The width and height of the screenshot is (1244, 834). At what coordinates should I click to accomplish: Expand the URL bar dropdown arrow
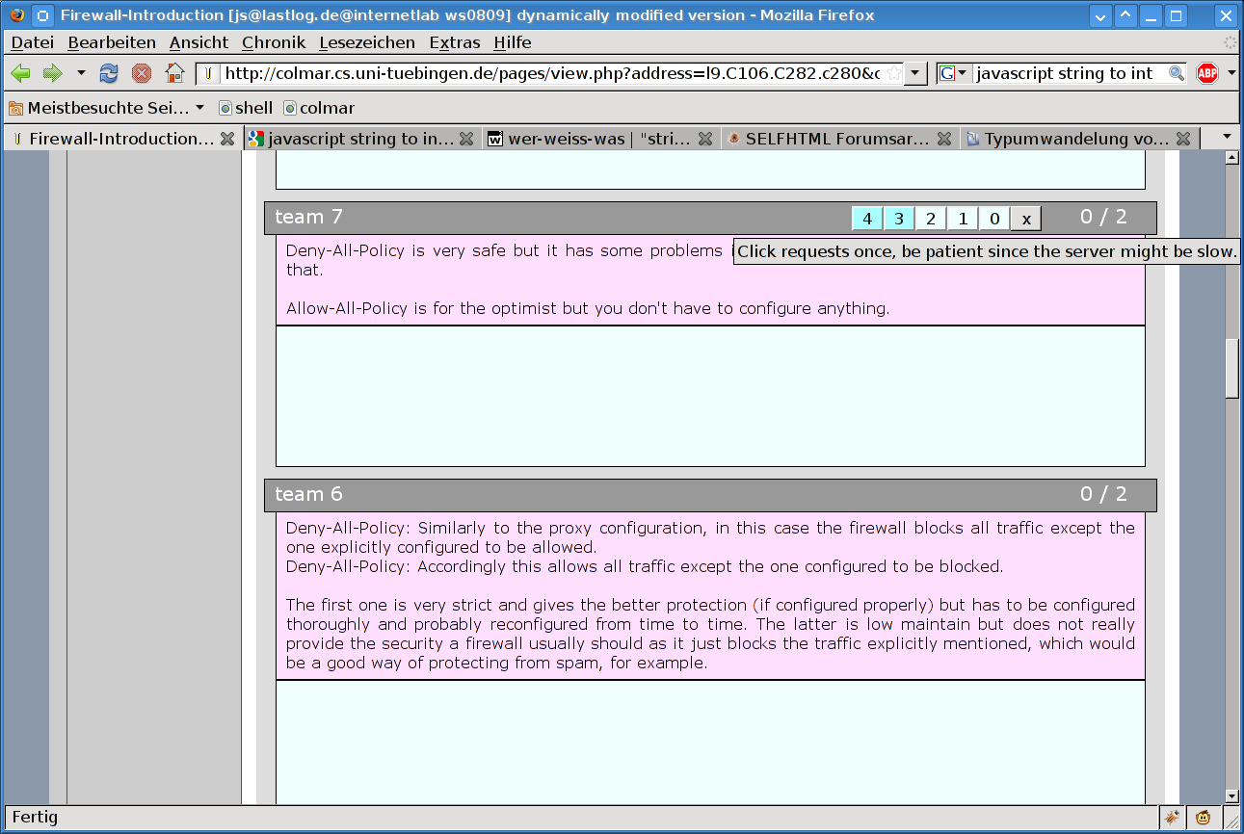point(915,73)
